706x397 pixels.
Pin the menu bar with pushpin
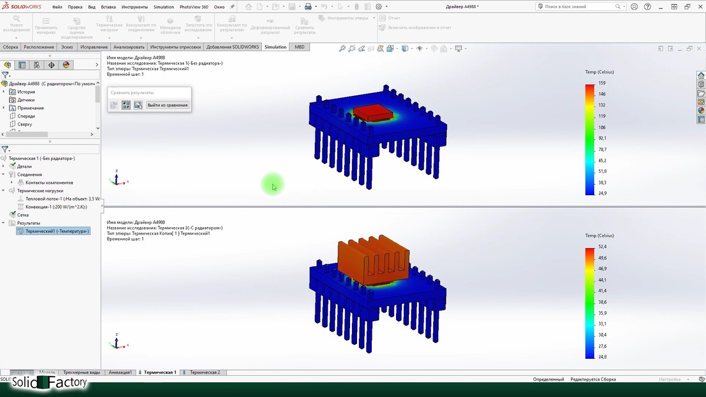coord(232,7)
